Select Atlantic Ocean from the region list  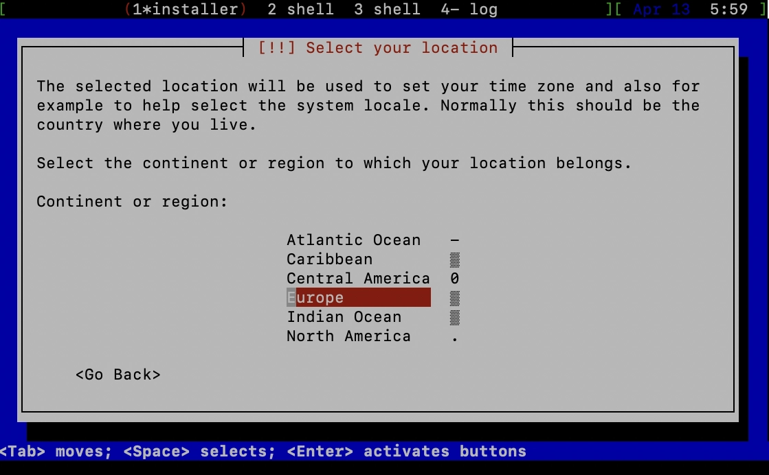(353, 240)
